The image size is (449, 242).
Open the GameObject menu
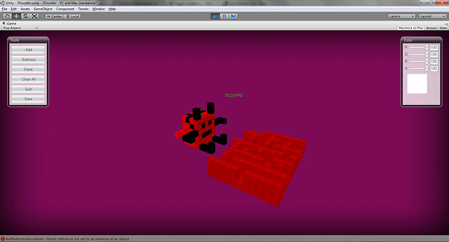click(43, 9)
